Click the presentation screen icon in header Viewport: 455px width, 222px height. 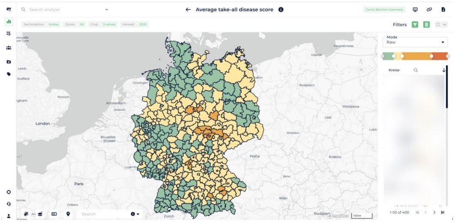[415, 9]
